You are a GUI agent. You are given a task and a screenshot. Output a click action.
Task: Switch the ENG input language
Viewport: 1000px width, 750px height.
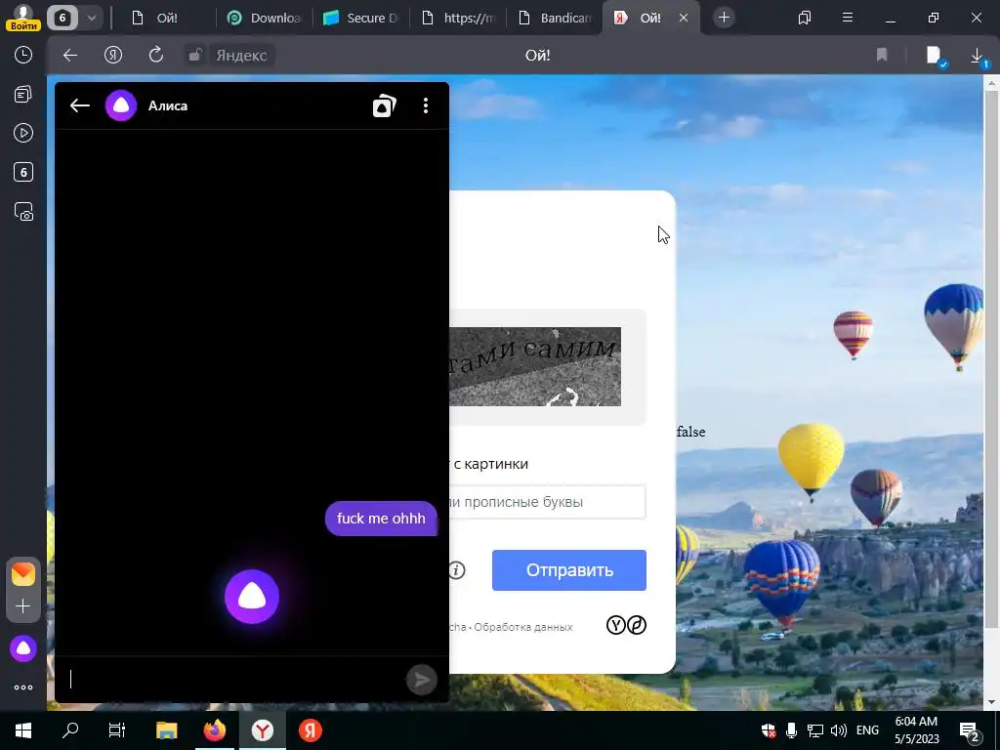pyautogui.click(x=867, y=730)
